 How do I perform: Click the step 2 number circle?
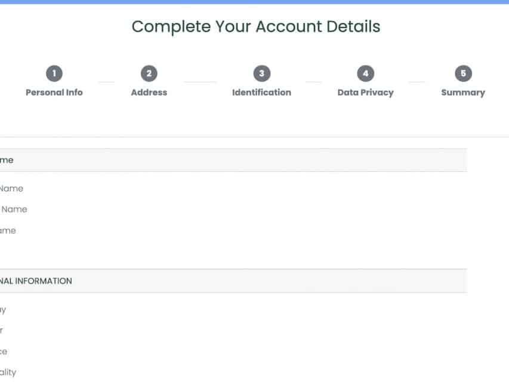149,73
